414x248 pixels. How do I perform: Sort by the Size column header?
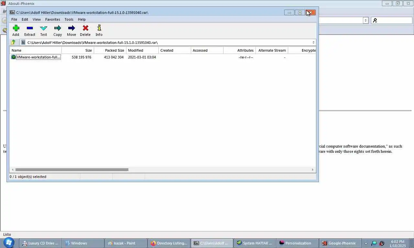click(x=78, y=50)
